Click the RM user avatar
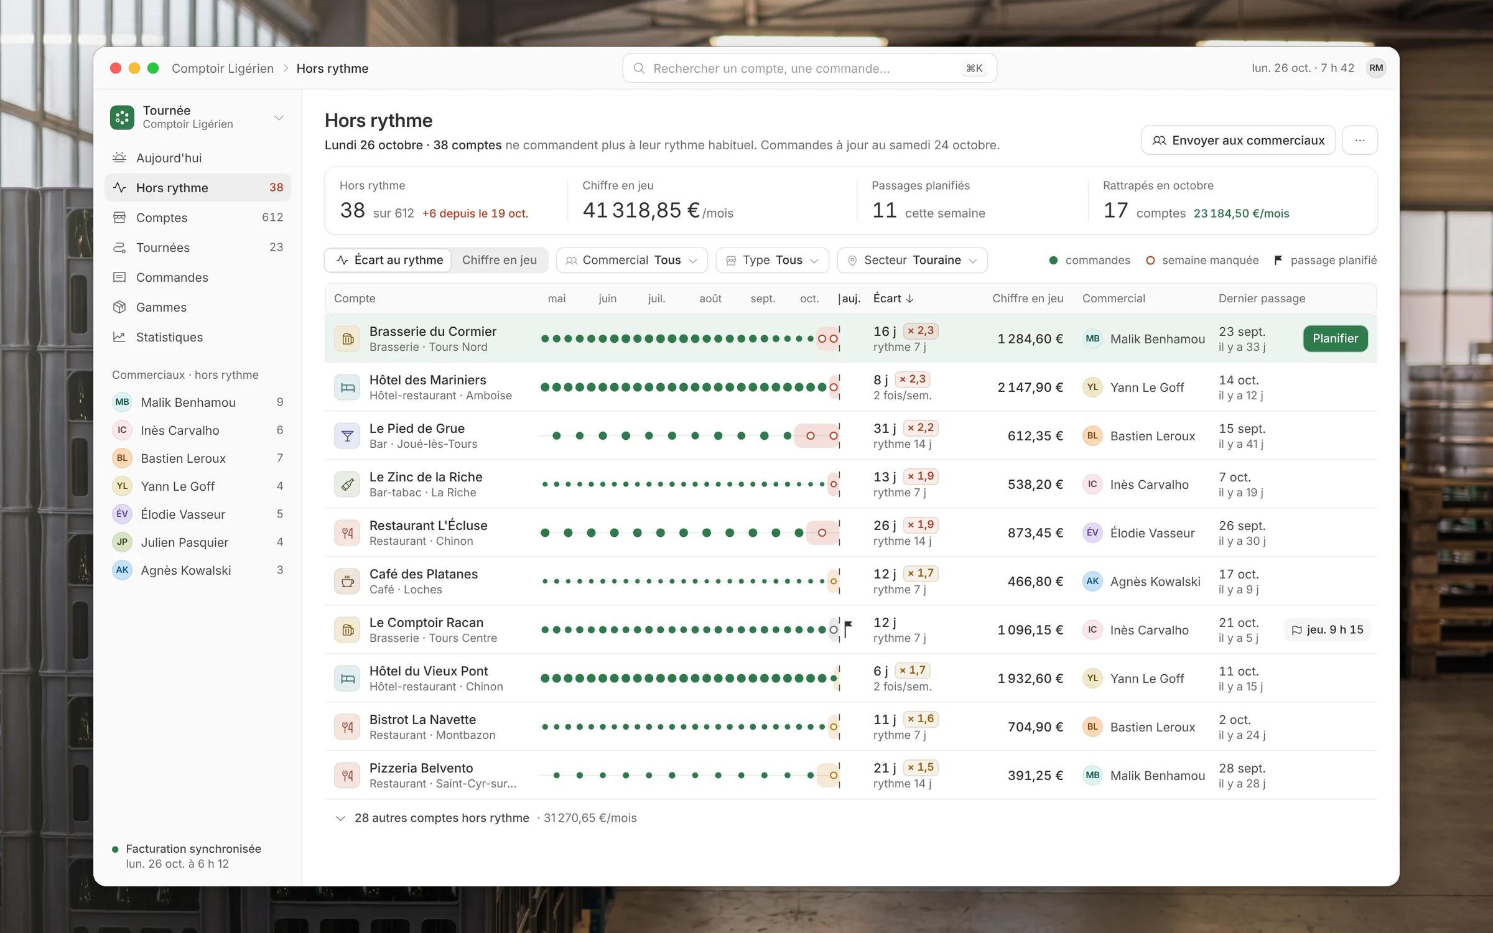This screenshot has height=933, width=1493. click(1376, 68)
